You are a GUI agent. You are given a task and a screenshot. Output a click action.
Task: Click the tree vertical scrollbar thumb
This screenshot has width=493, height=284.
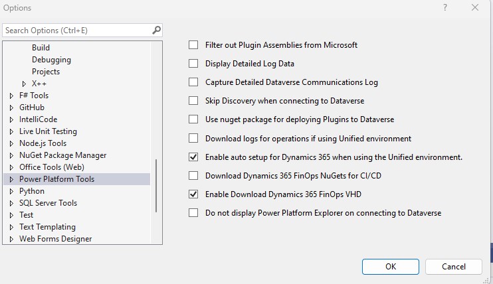(156, 186)
